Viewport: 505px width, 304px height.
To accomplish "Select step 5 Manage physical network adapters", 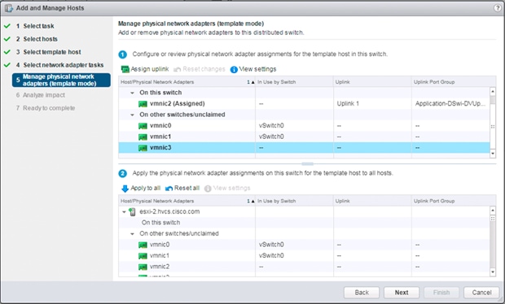I will (x=61, y=80).
